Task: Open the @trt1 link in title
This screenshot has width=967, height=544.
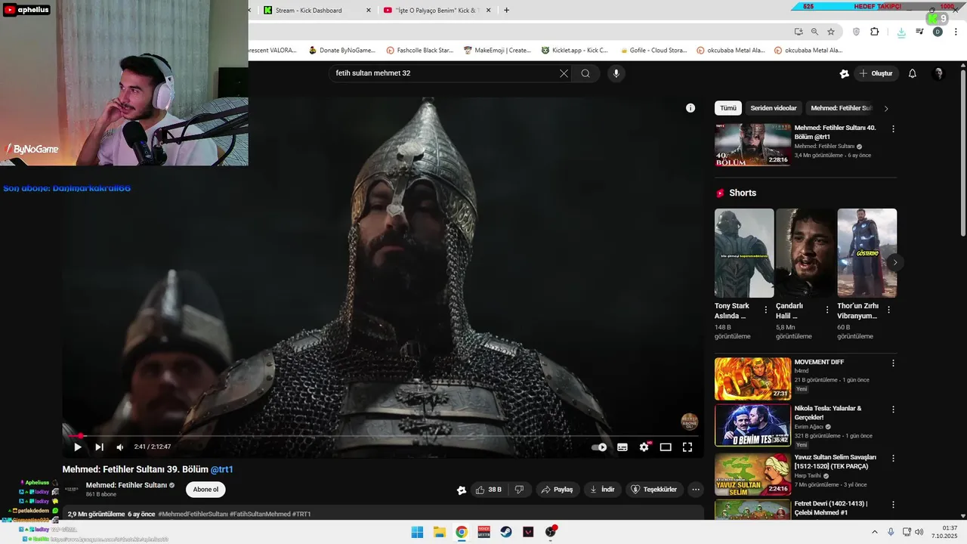Action: click(221, 469)
